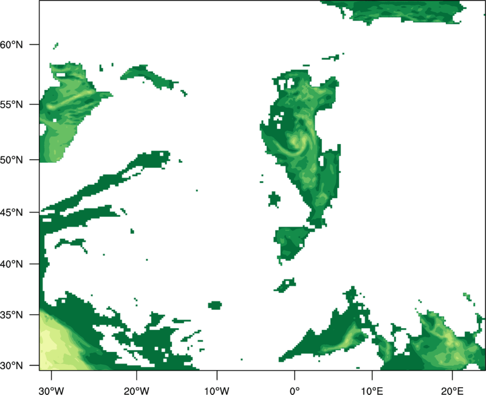This screenshot has height=395, width=486.
Task: Click the 20°E longitude label
Action: pos(452,391)
